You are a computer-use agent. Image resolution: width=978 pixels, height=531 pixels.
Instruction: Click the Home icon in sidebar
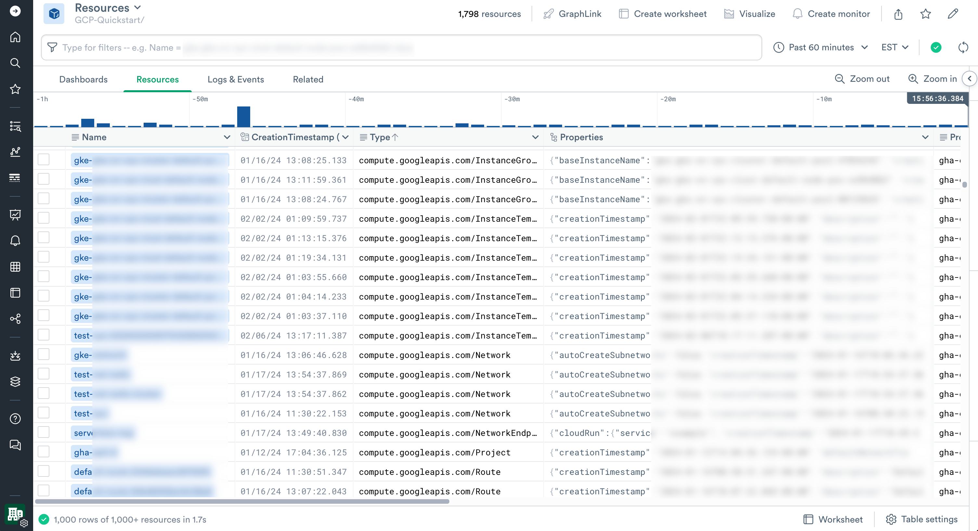[x=15, y=37]
